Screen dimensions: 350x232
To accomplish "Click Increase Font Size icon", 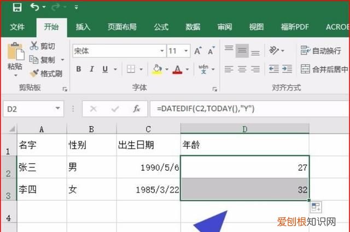I will coord(198,51).
